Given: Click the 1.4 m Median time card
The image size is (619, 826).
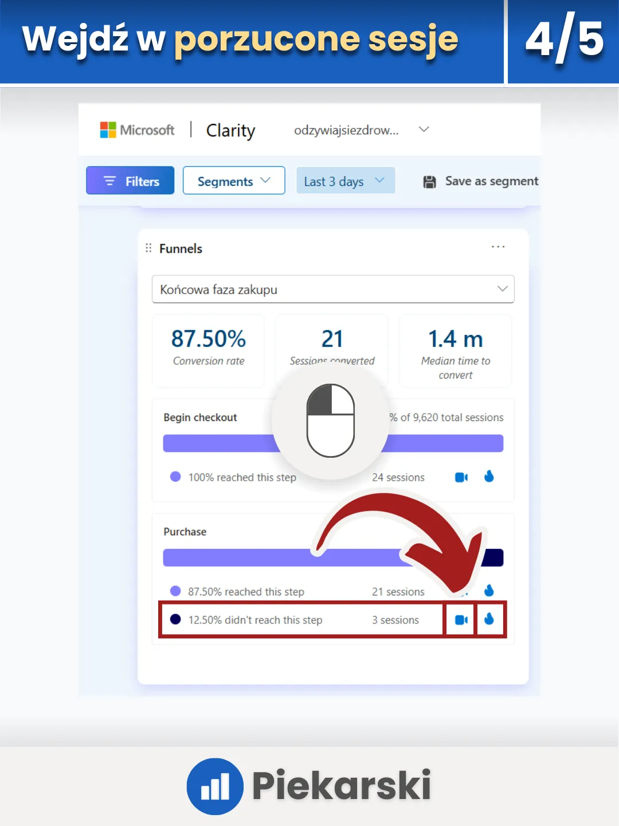Looking at the screenshot, I should [456, 350].
